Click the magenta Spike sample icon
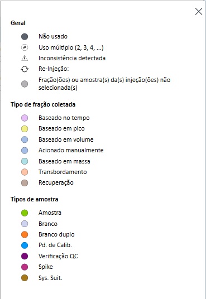The width and height of the screenshot is (206, 299). click(x=25, y=267)
